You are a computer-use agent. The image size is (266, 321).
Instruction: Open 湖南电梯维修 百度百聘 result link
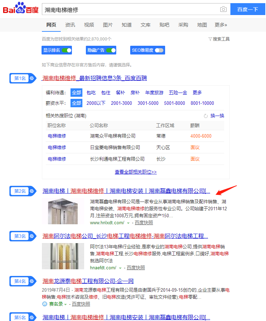coord(95,78)
